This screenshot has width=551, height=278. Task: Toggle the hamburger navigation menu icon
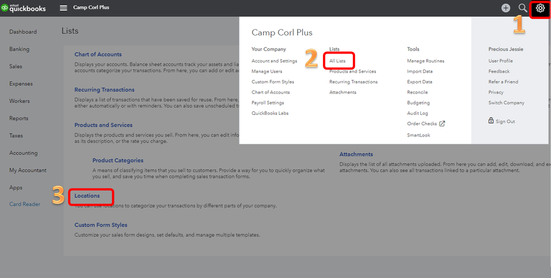coord(63,8)
